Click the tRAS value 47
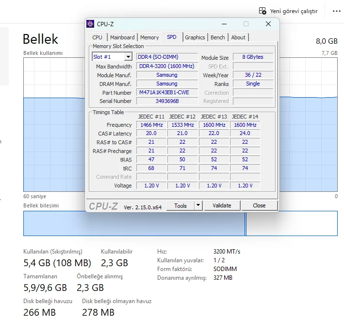The height and width of the screenshot is (323, 344). [x=151, y=159]
